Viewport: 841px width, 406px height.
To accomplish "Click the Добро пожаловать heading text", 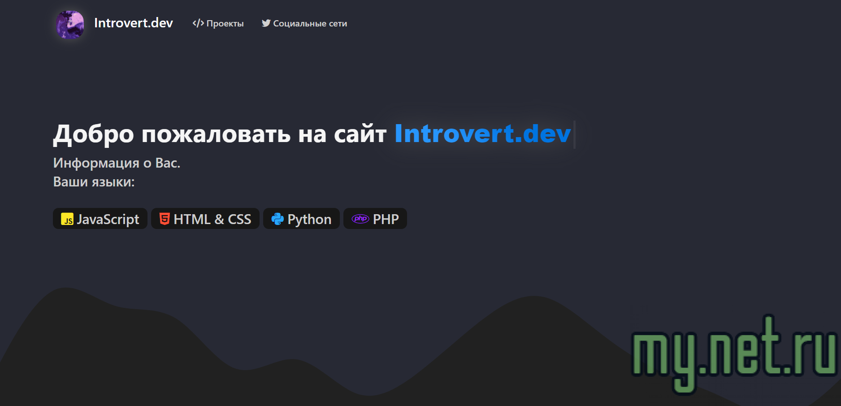I will (220, 134).
